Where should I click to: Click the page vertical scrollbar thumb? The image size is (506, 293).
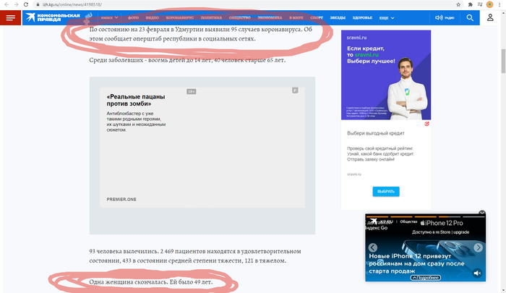click(x=503, y=61)
